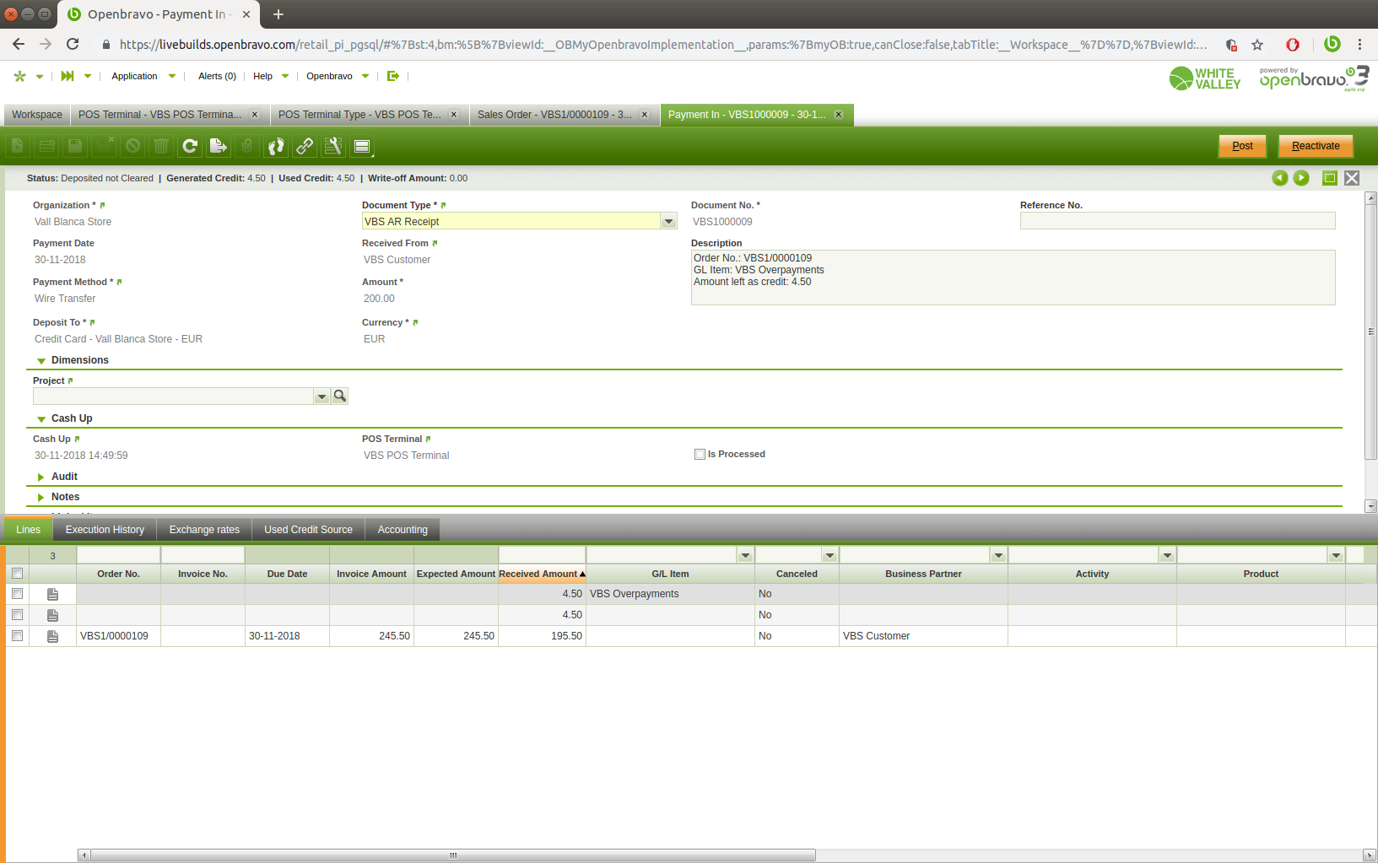Open the G/L Item filter dropdown
Screen dimensions: 1378x863
coord(745,555)
